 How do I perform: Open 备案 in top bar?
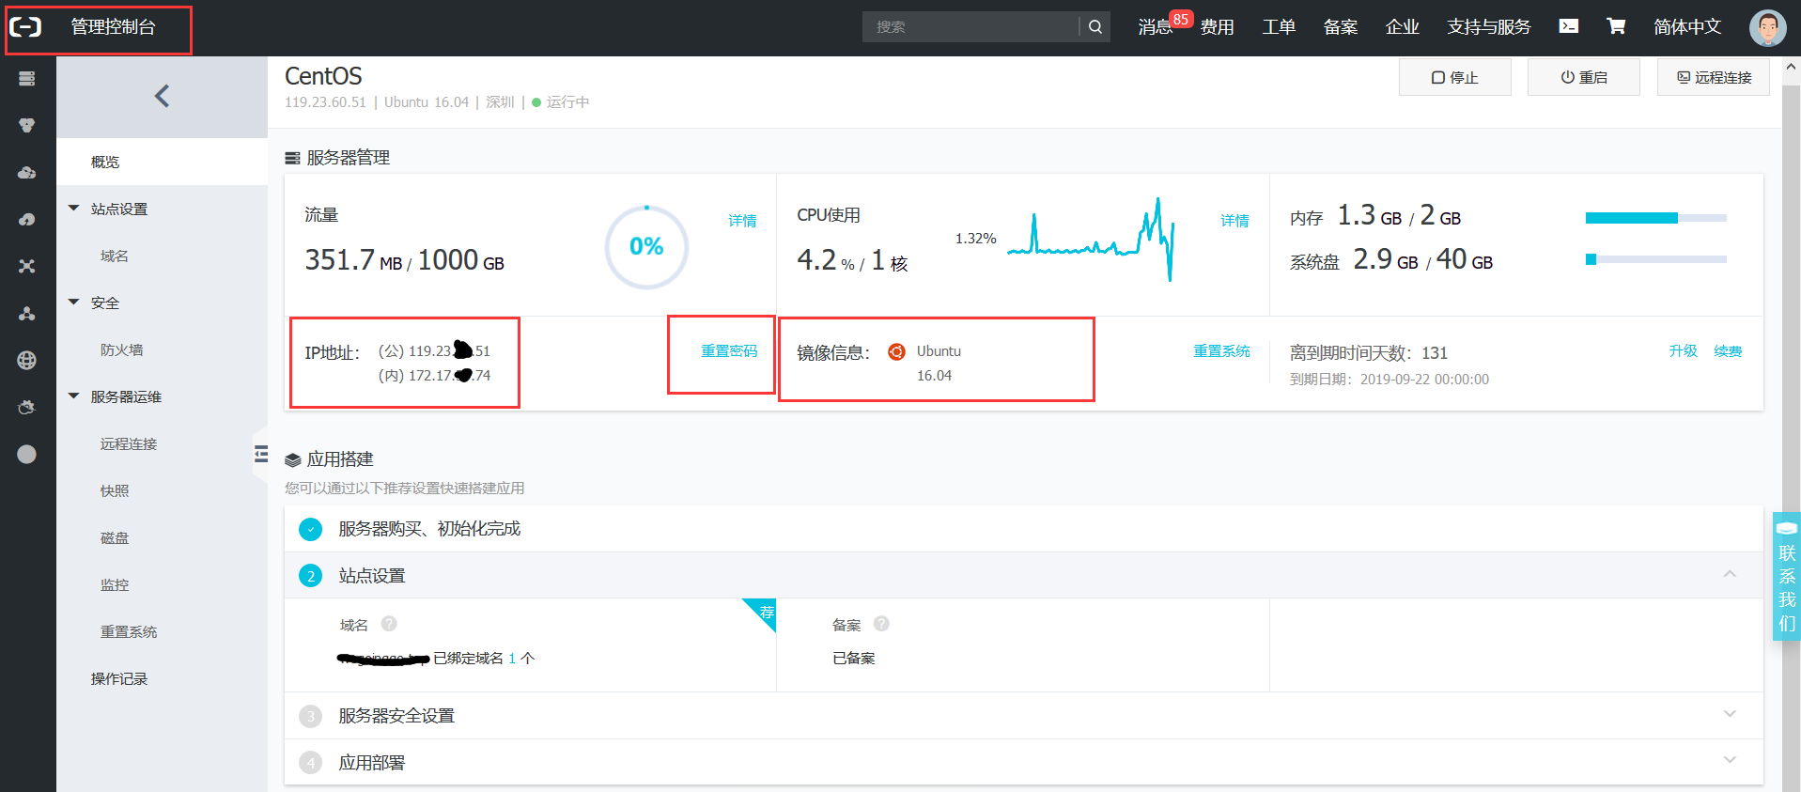[1341, 27]
